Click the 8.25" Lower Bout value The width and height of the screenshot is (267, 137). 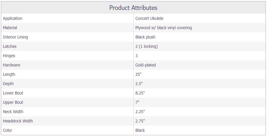click(x=140, y=93)
